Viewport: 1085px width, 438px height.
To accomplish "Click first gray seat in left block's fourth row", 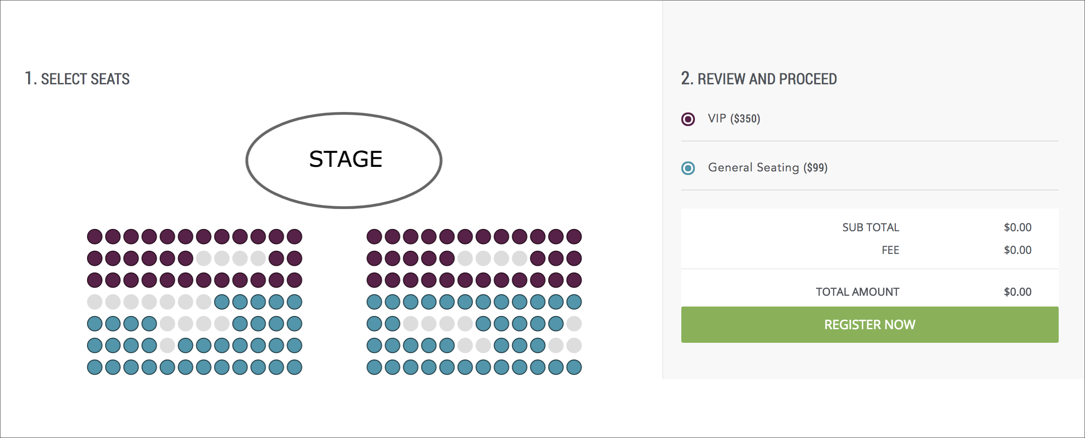I will [x=95, y=302].
